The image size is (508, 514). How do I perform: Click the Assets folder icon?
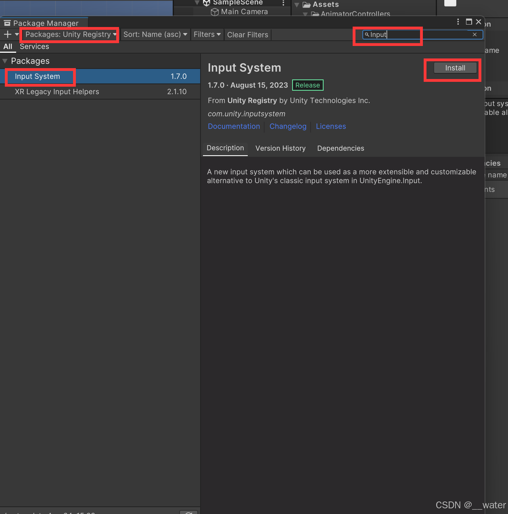point(307,5)
